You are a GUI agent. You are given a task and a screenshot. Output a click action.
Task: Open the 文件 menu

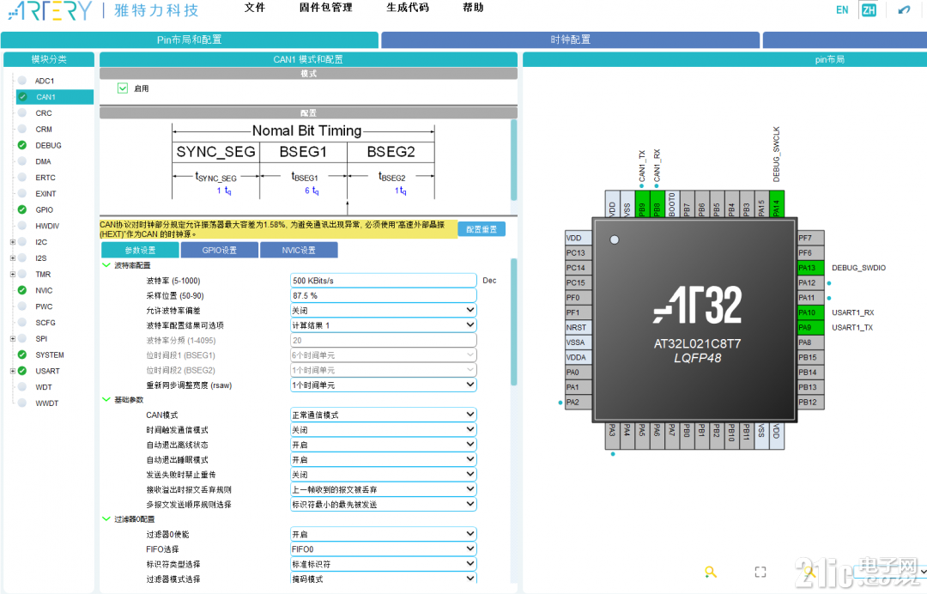[255, 8]
